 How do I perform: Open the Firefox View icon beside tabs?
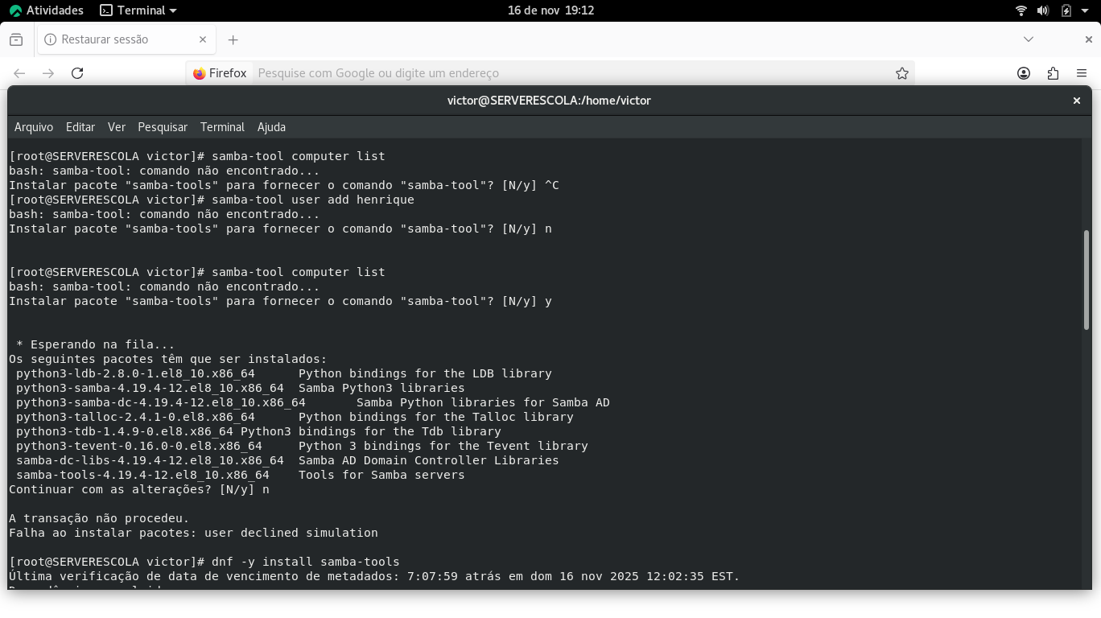(x=16, y=39)
